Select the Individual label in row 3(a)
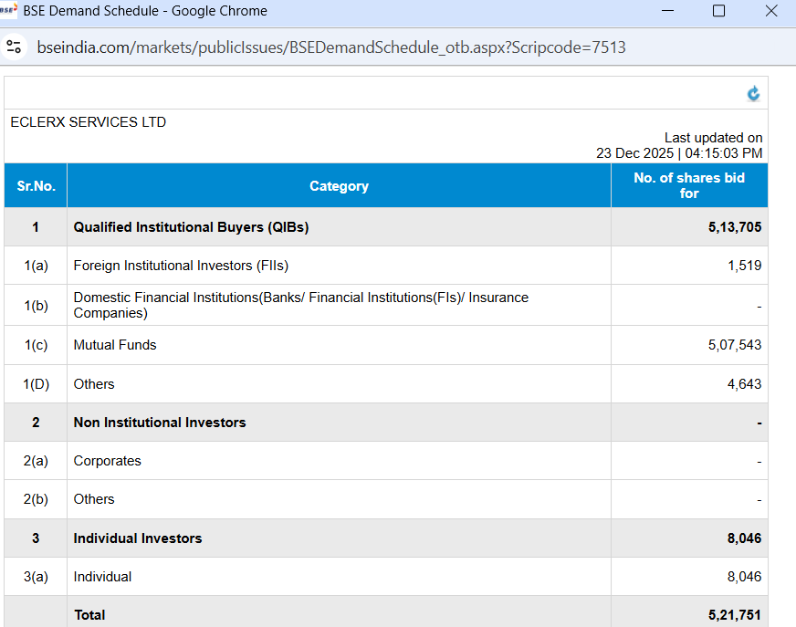 102,577
